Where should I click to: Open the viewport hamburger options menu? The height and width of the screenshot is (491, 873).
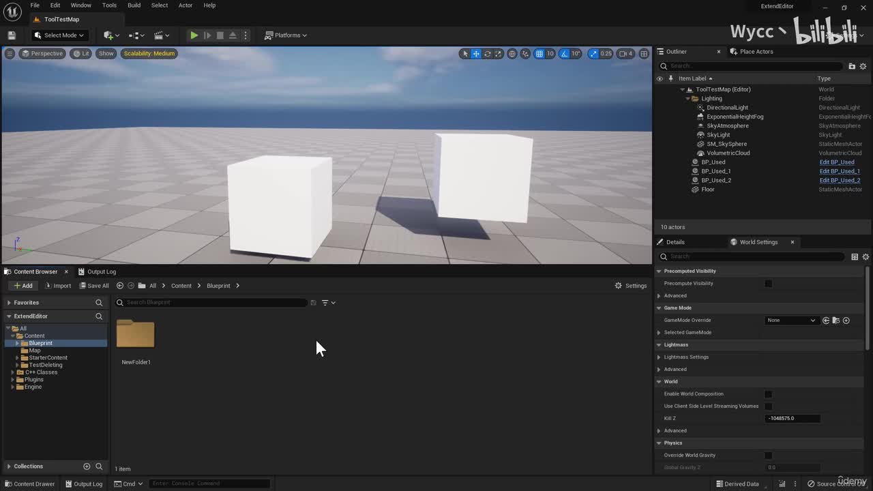pos(10,53)
